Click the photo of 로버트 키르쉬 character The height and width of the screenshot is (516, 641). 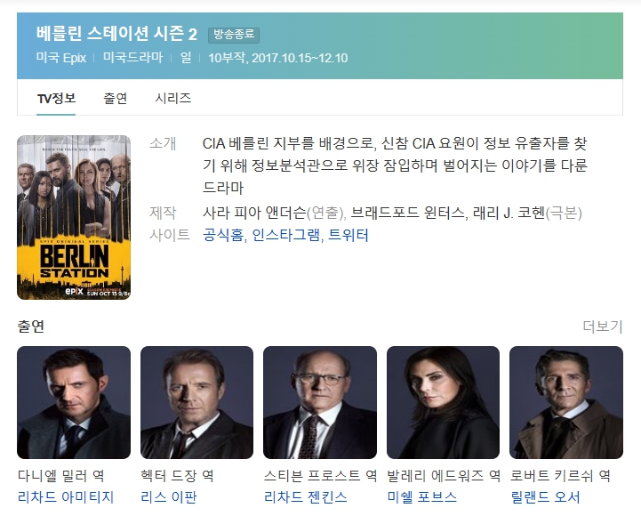(x=566, y=403)
